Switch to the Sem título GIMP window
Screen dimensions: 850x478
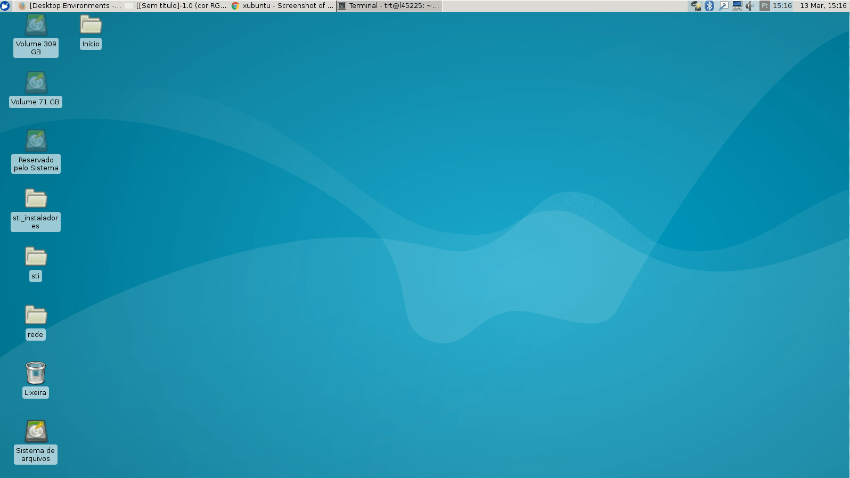pyautogui.click(x=176, y=6)
